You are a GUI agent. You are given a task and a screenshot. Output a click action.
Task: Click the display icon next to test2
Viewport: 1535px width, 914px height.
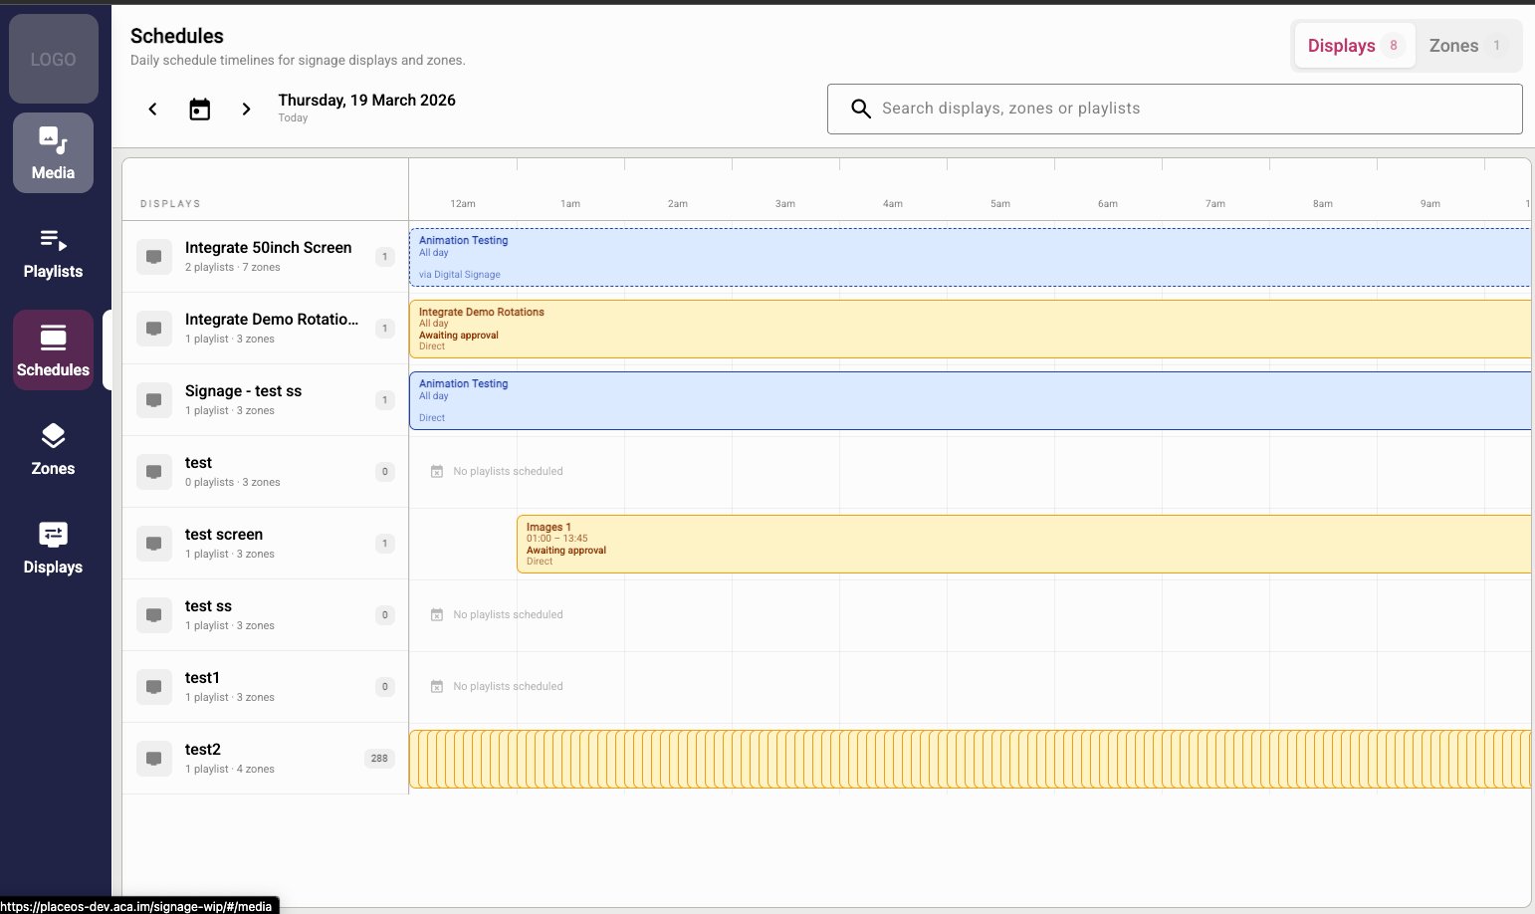click(154, 758)
